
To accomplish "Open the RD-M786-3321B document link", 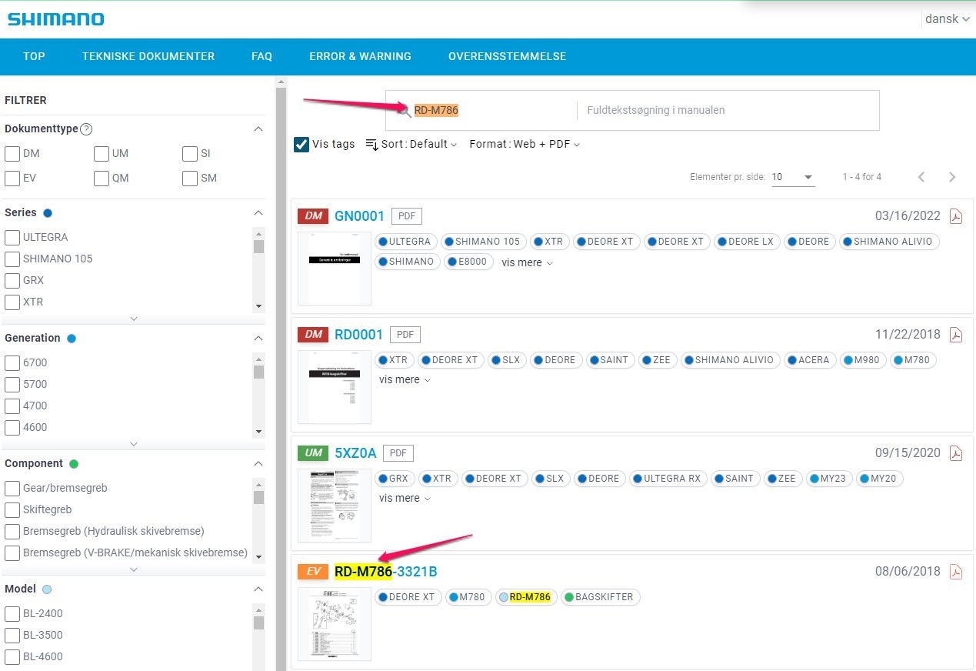I will click(386, 572).
